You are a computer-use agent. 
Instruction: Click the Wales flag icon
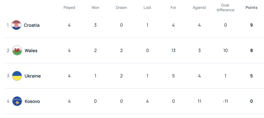pos(17,50)
